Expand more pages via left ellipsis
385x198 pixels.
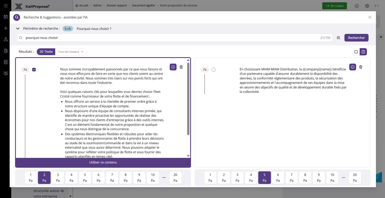pyautogui.click(x=164, y=178)
